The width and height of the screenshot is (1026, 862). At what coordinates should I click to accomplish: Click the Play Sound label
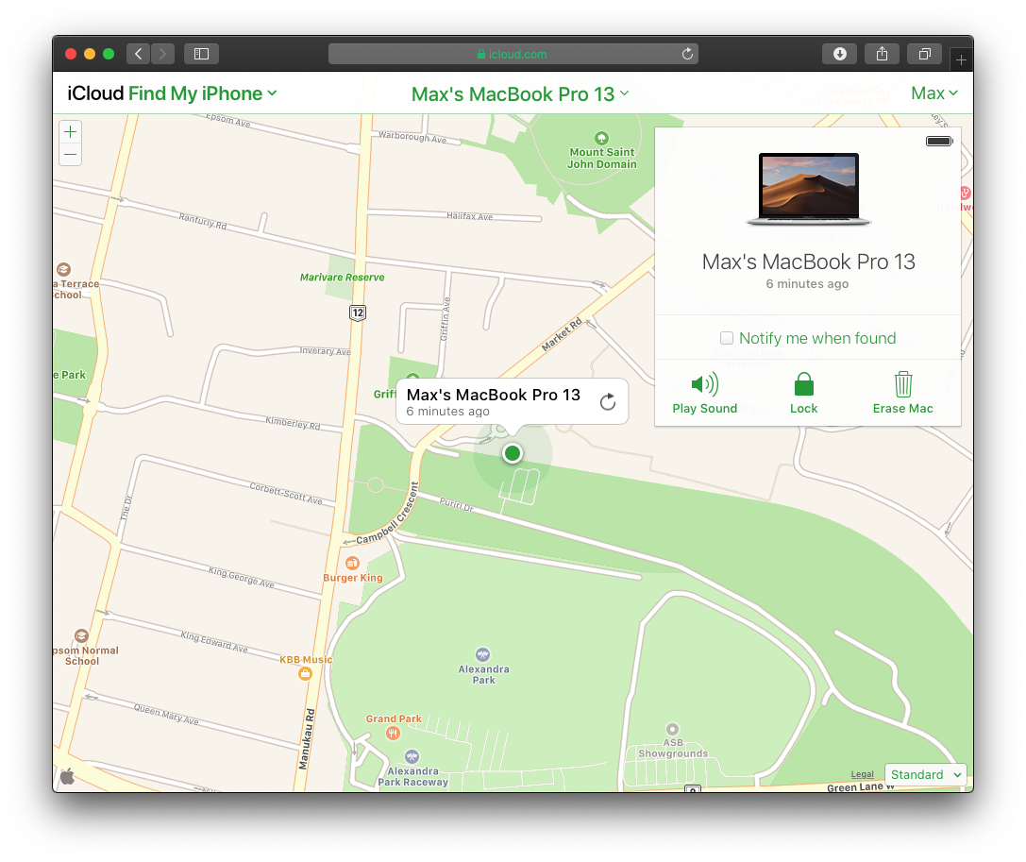point(705,409)
